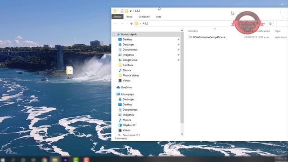
Task: Click the folder icon on the desktop wallpaper
Action: click(69, 71)
